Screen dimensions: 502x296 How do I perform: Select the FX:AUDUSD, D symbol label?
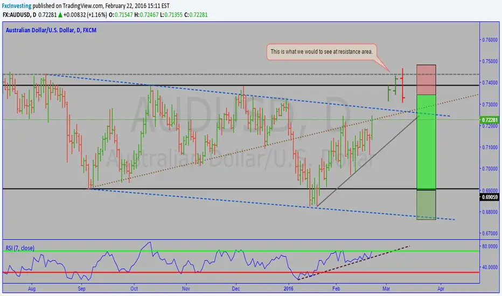(19, 15)
